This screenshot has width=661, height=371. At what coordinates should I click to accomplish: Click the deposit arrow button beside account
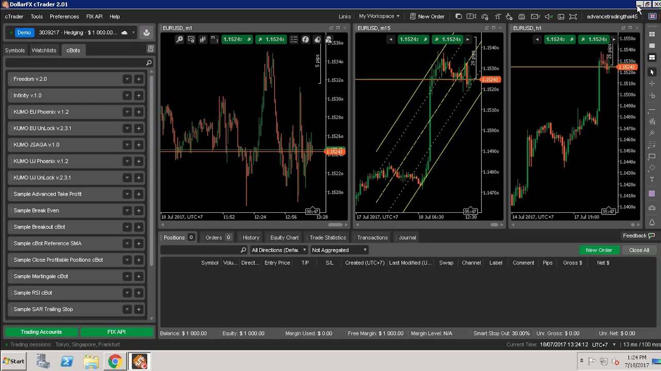147,32
